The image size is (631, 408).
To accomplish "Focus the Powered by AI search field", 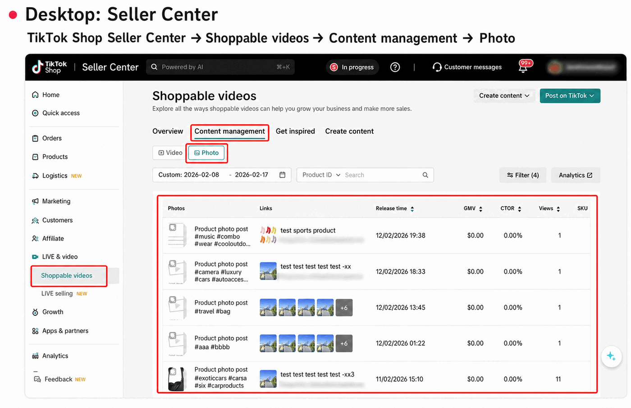I will coord(220,67).
